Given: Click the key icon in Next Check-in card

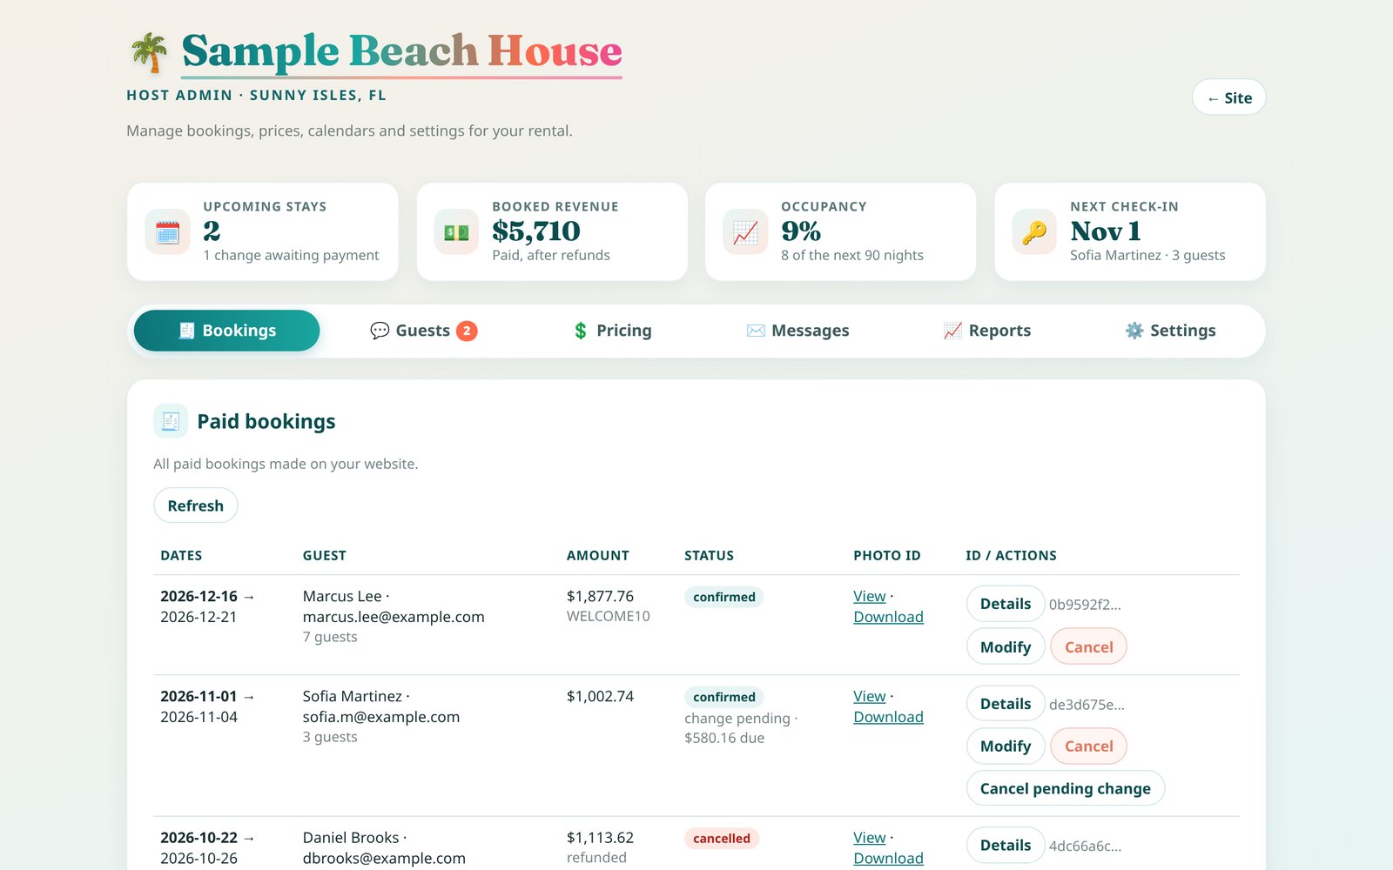Looking at the screenshot, I should (1034, 232).
